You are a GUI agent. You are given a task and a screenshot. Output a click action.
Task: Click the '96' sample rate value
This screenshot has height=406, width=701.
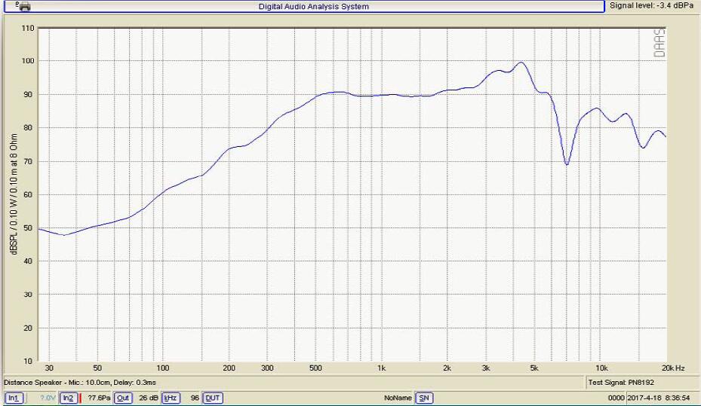tap(195, 398)
